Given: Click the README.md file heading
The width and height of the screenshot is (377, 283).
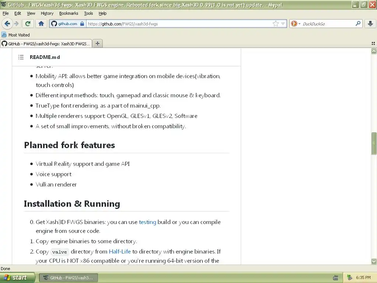Looking at the screenshot, I should click(x=45, y=57).
